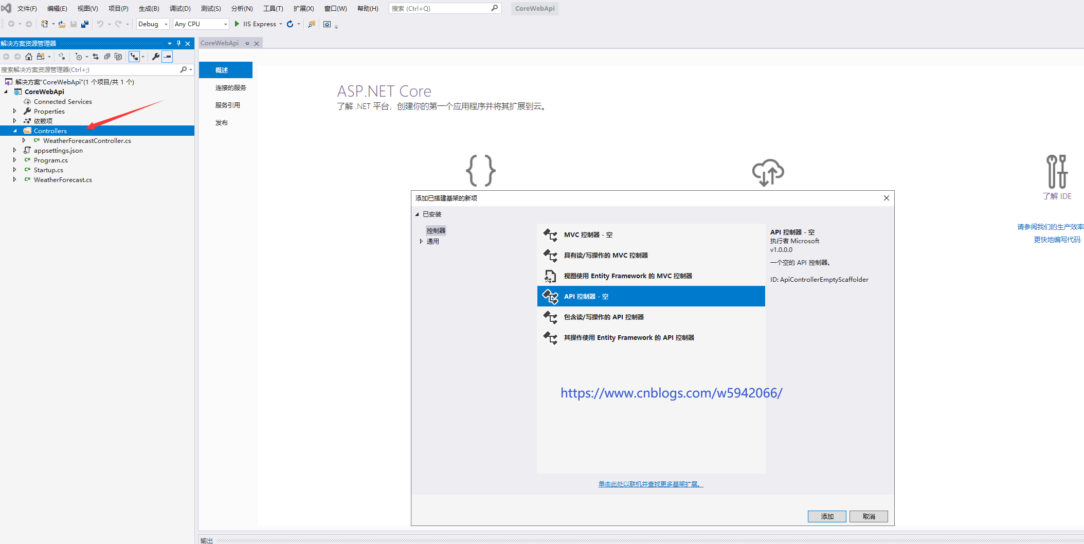Screen dimensions: 1084x544
Task: Click the 添加 button in the dialog
Action: 826,516
